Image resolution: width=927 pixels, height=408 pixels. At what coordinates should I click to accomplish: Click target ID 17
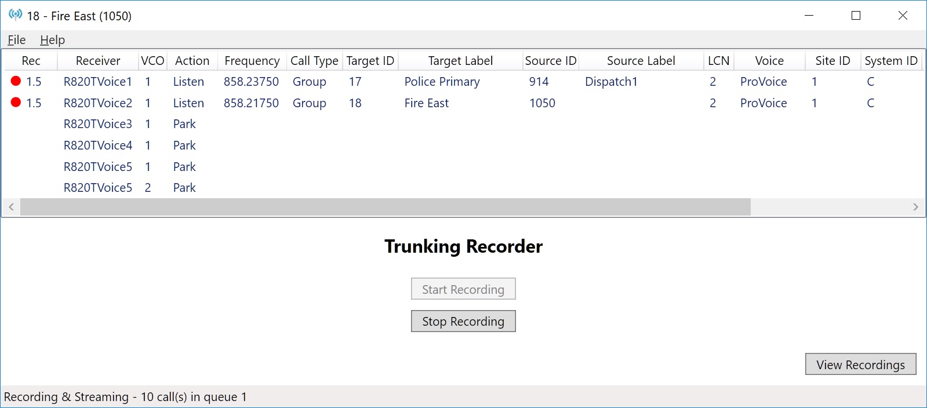[x=355, y=82]
